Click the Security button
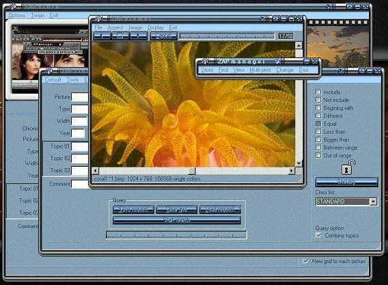 coord(347,182)
